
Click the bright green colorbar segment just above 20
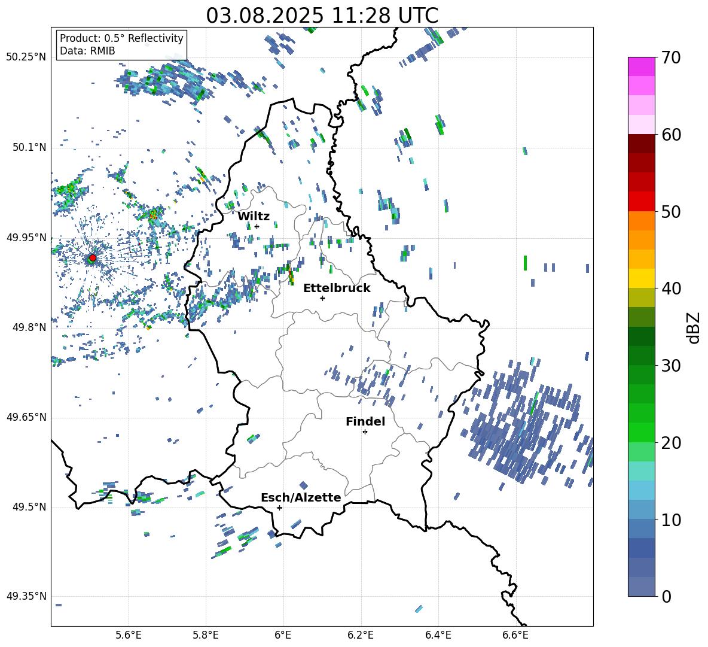[642, 432]
